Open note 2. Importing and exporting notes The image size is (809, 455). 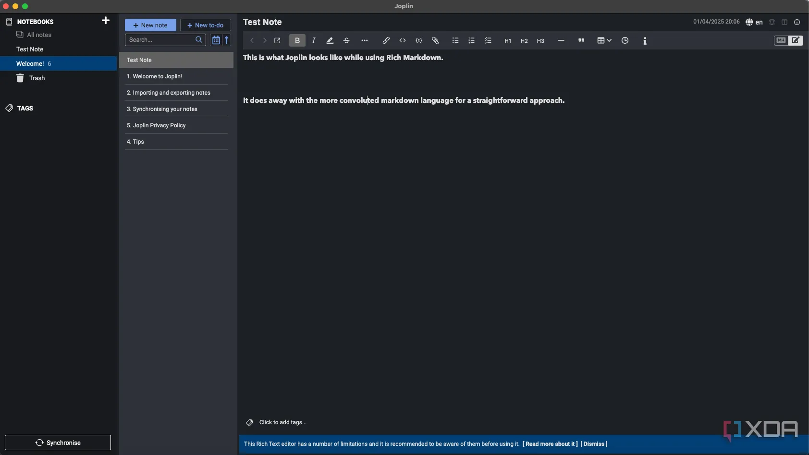pos(176,93)
